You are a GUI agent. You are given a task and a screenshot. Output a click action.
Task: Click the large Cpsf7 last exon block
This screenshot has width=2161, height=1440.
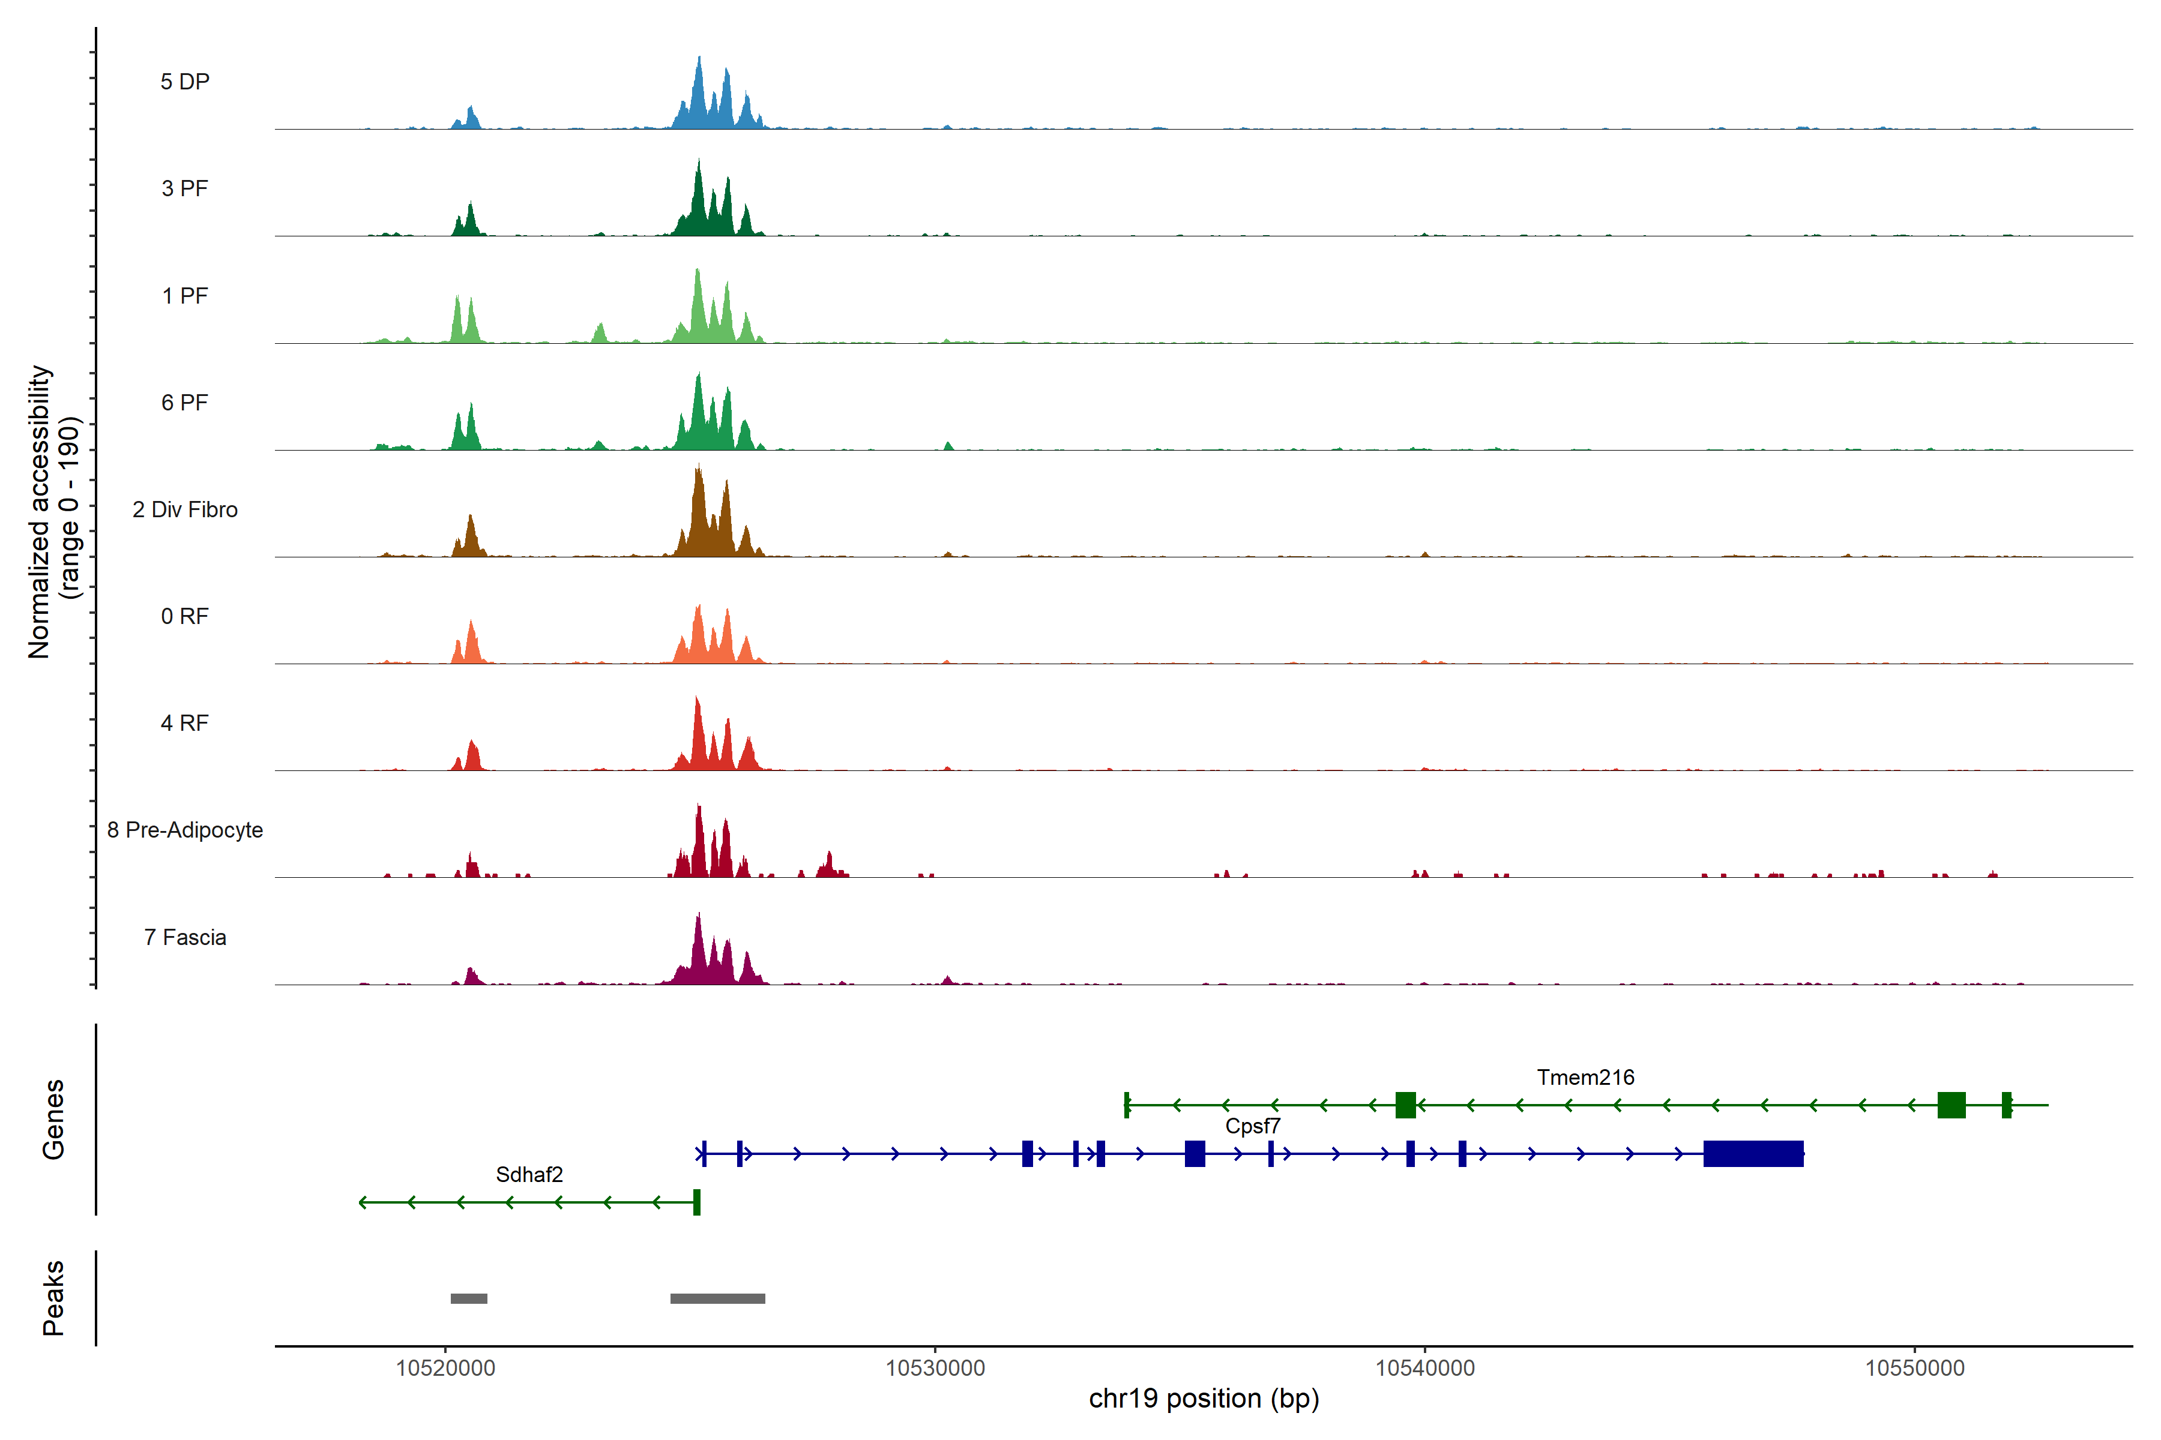[1753, 1153]
